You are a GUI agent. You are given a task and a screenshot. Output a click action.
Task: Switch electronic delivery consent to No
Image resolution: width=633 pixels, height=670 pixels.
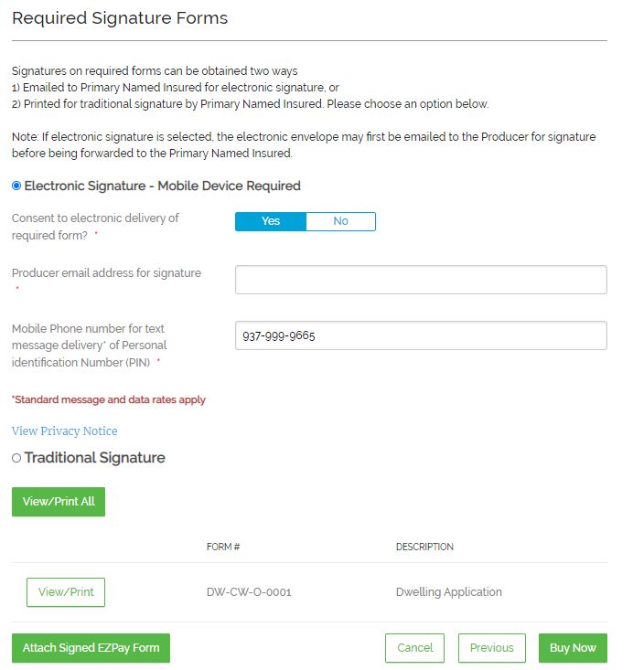341,221
